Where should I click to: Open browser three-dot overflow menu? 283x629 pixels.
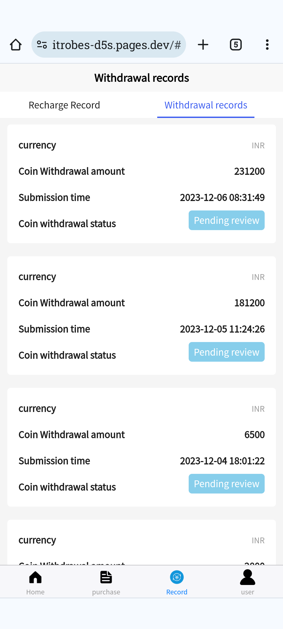[267, 45]
